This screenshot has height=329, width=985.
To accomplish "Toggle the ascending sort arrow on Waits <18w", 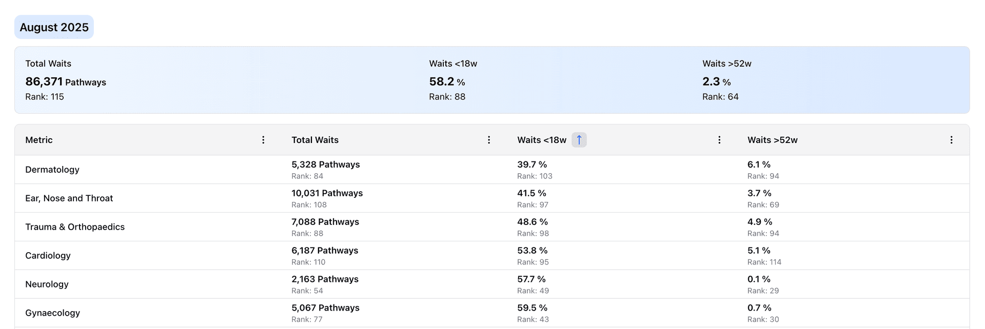I will [579, 140].
